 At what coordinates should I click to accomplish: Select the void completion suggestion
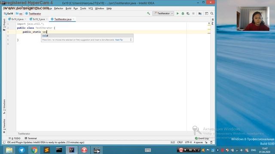tap(87, 36)
